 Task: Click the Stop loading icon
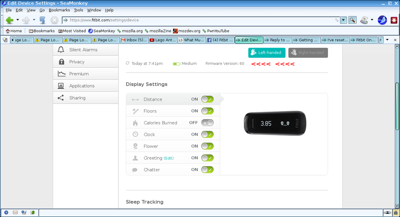[x=54, y=20]
